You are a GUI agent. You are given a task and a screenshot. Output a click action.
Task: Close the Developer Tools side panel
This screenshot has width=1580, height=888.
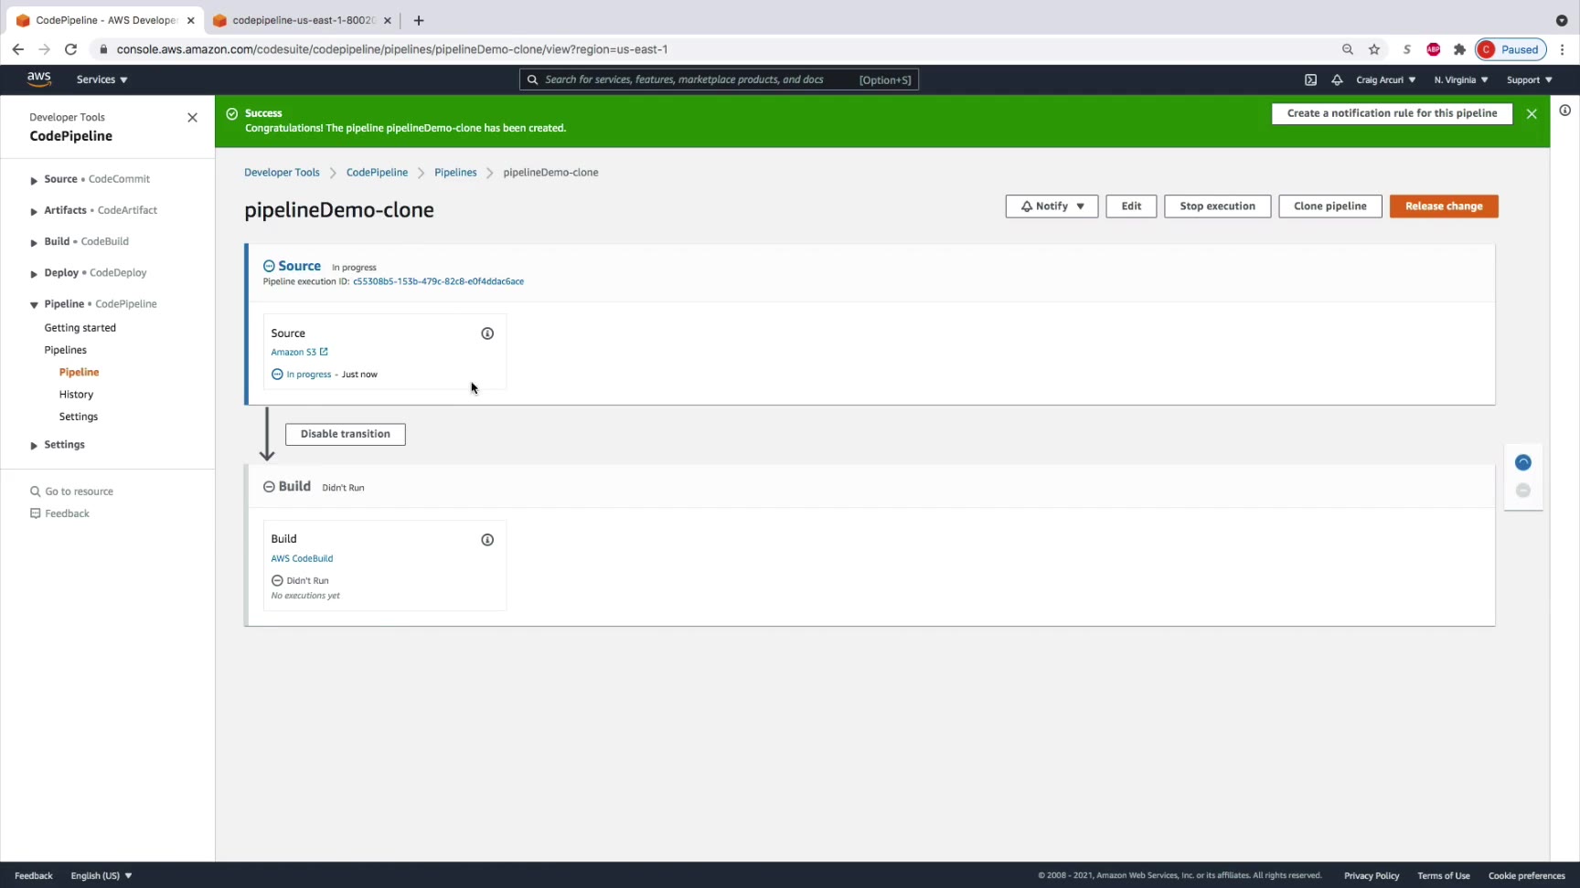(192, 118)
